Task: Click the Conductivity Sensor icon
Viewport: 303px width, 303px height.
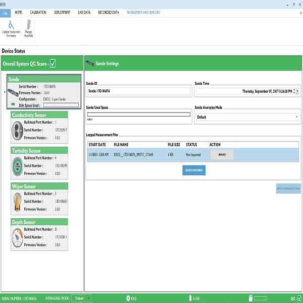Action: (x=17, y=129)
